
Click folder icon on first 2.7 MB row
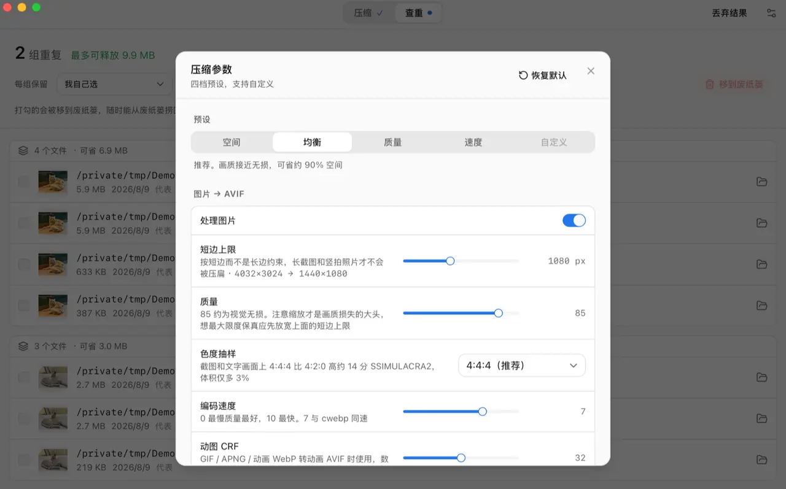(761, 377)
